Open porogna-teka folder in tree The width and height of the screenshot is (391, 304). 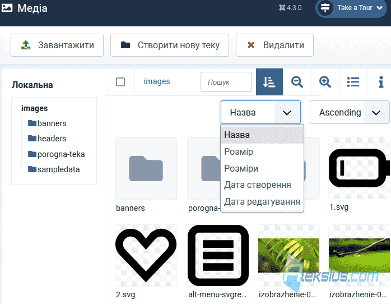pyautogui.click(x=61, y=154)
